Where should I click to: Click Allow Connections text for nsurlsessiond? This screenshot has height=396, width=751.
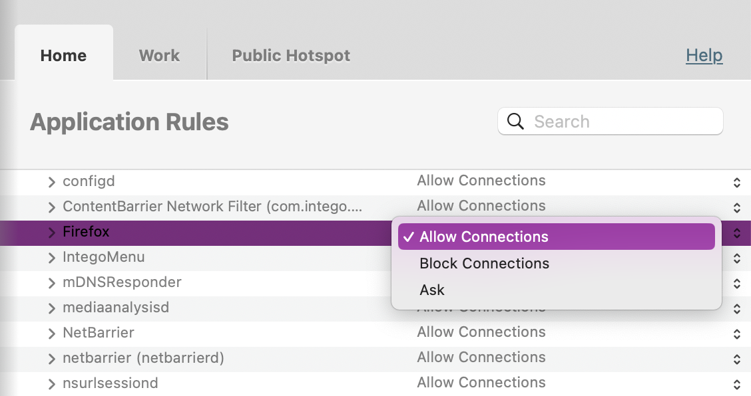tap(481, 383)
